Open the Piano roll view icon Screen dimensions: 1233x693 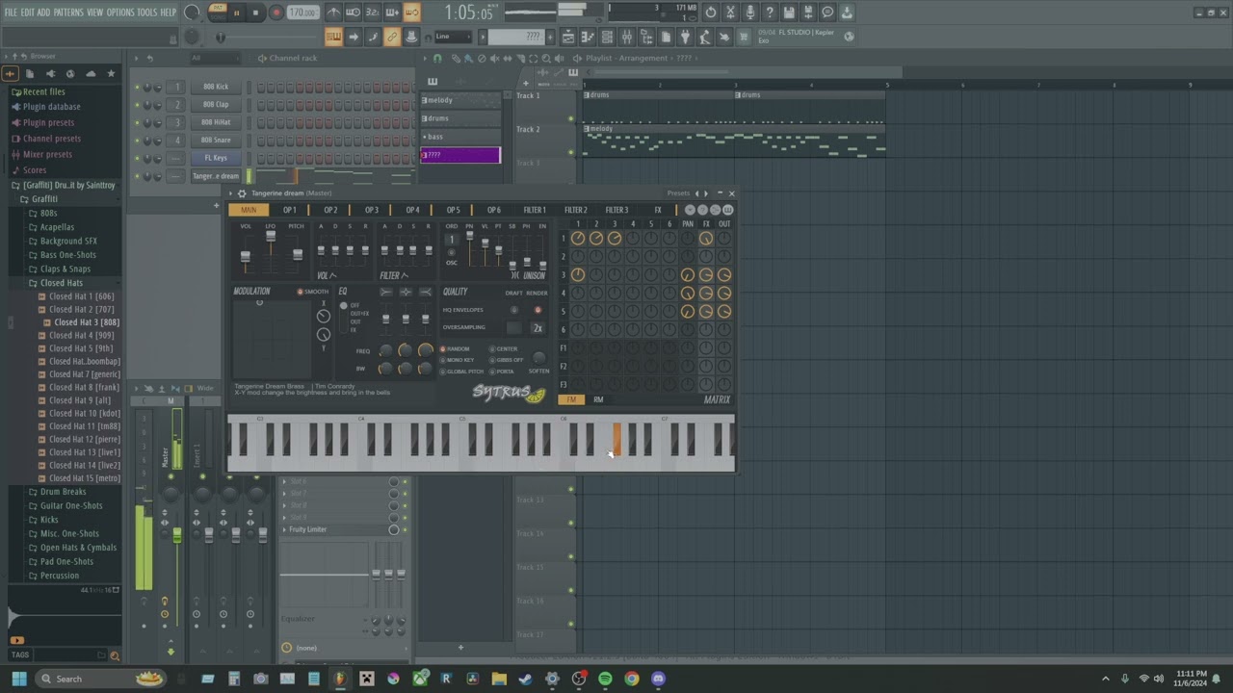[x=588, y=37]
